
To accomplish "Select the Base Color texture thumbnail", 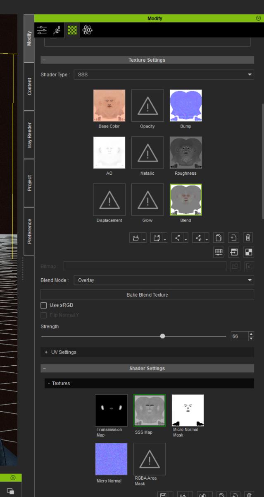I will coord(109,105).
